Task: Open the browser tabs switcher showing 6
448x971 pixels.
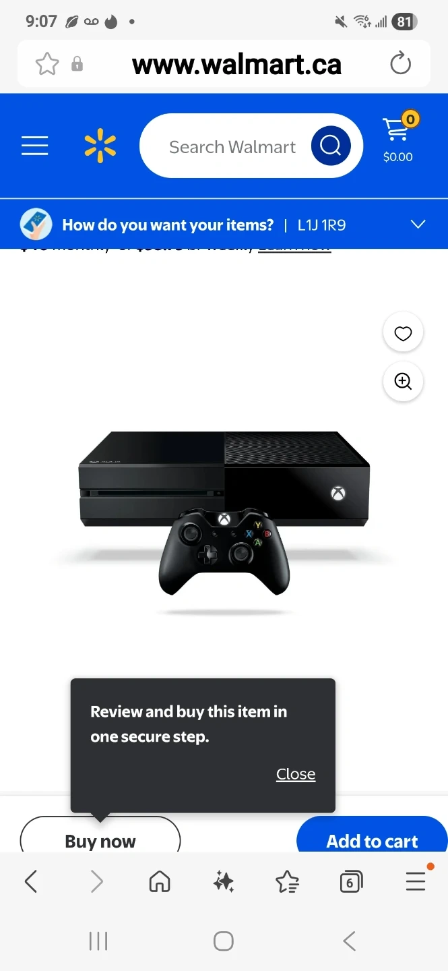Action: point(351,881)
